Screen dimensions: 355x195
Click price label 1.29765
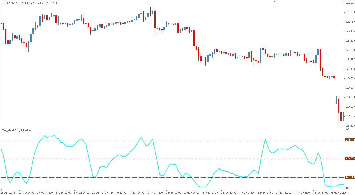pyautogui.click(x=350, y=116)
